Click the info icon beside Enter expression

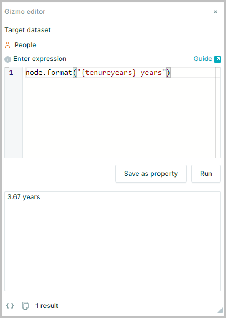click(x=8, y=59)
